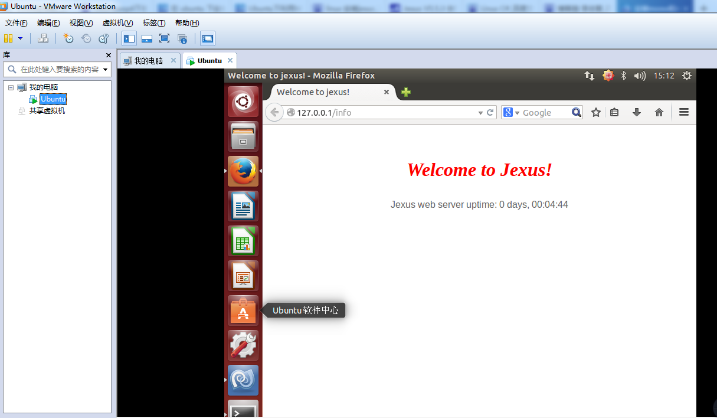Take a snapshot of the virtual machine
Viewport: 717px width, 418px height.
68,38
